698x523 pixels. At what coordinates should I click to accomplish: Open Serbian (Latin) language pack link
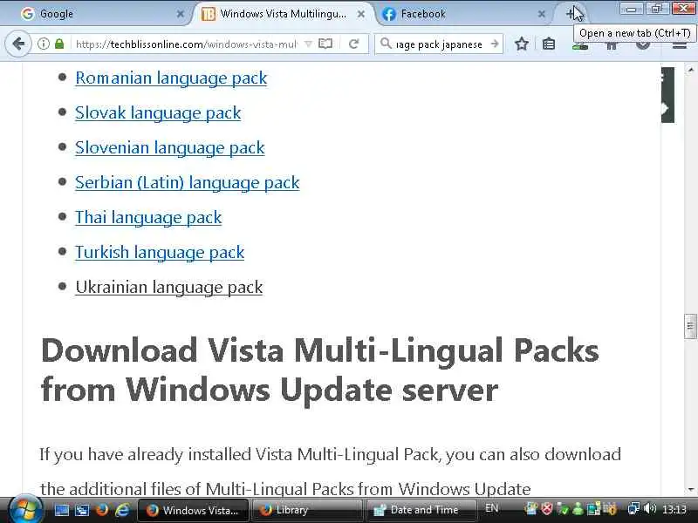point(187,182)
